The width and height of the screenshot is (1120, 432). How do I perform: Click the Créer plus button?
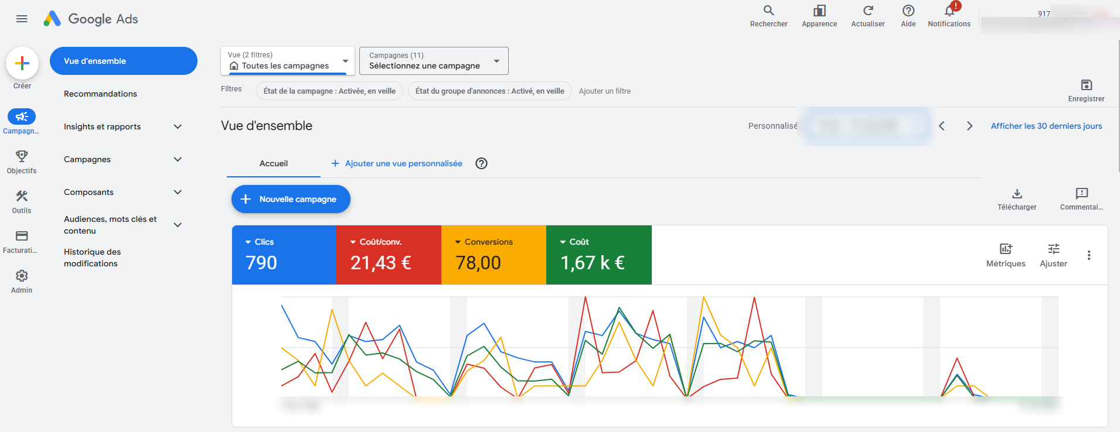pos(22,63)
